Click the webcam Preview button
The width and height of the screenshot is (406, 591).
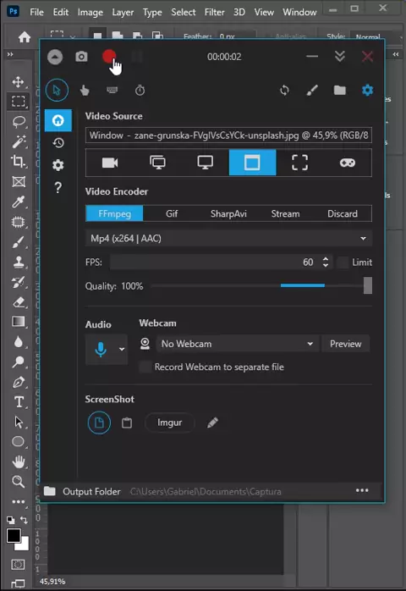point(345,344)
